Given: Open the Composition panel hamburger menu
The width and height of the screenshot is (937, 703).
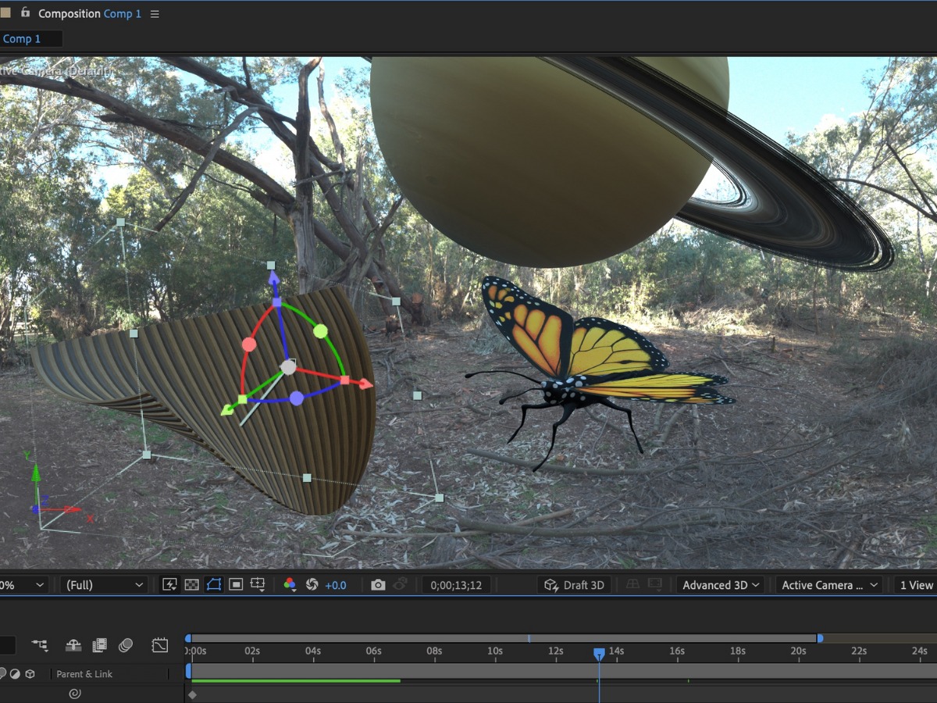Looking at the screenshot, I should (x=155, y=14).
